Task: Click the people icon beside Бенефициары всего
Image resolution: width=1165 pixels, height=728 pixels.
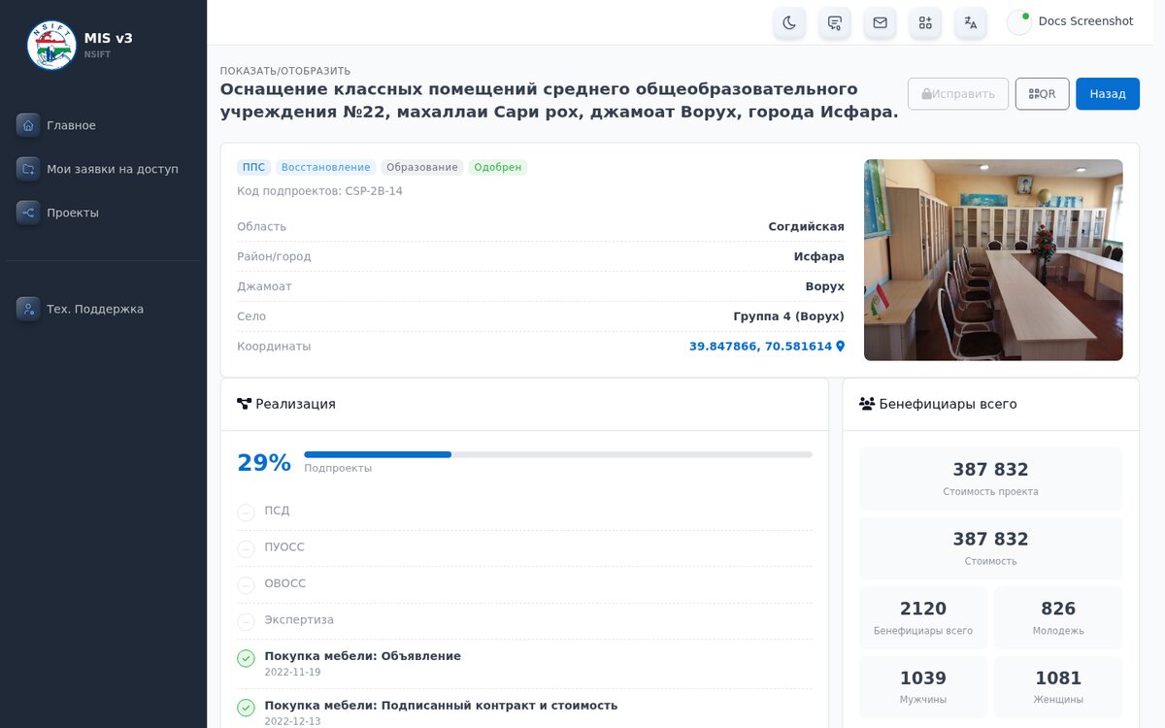Action: (x=867, y=404)
